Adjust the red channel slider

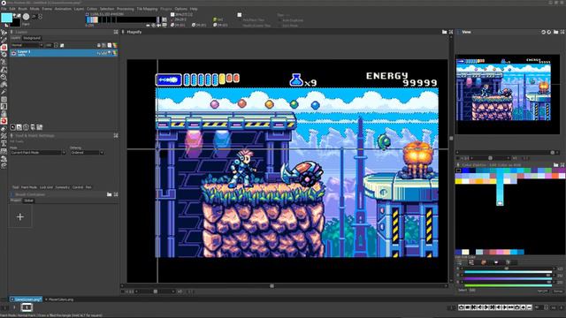click(x=508, y=269)
